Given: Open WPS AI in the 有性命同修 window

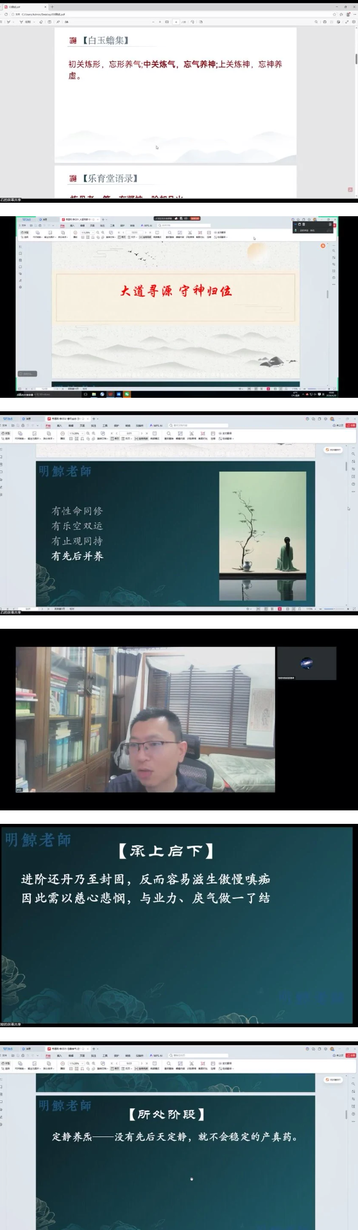Looking at the screenshot, I should (x=156, y=425).
